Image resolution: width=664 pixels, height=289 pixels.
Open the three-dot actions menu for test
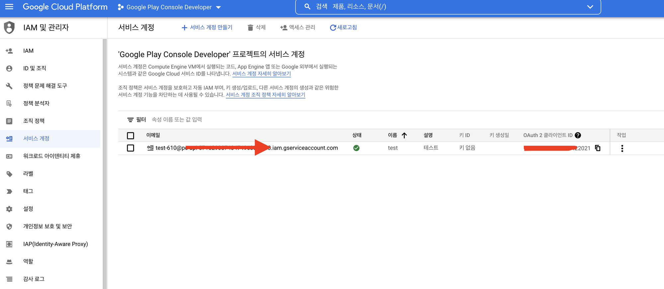coord(622,148)
